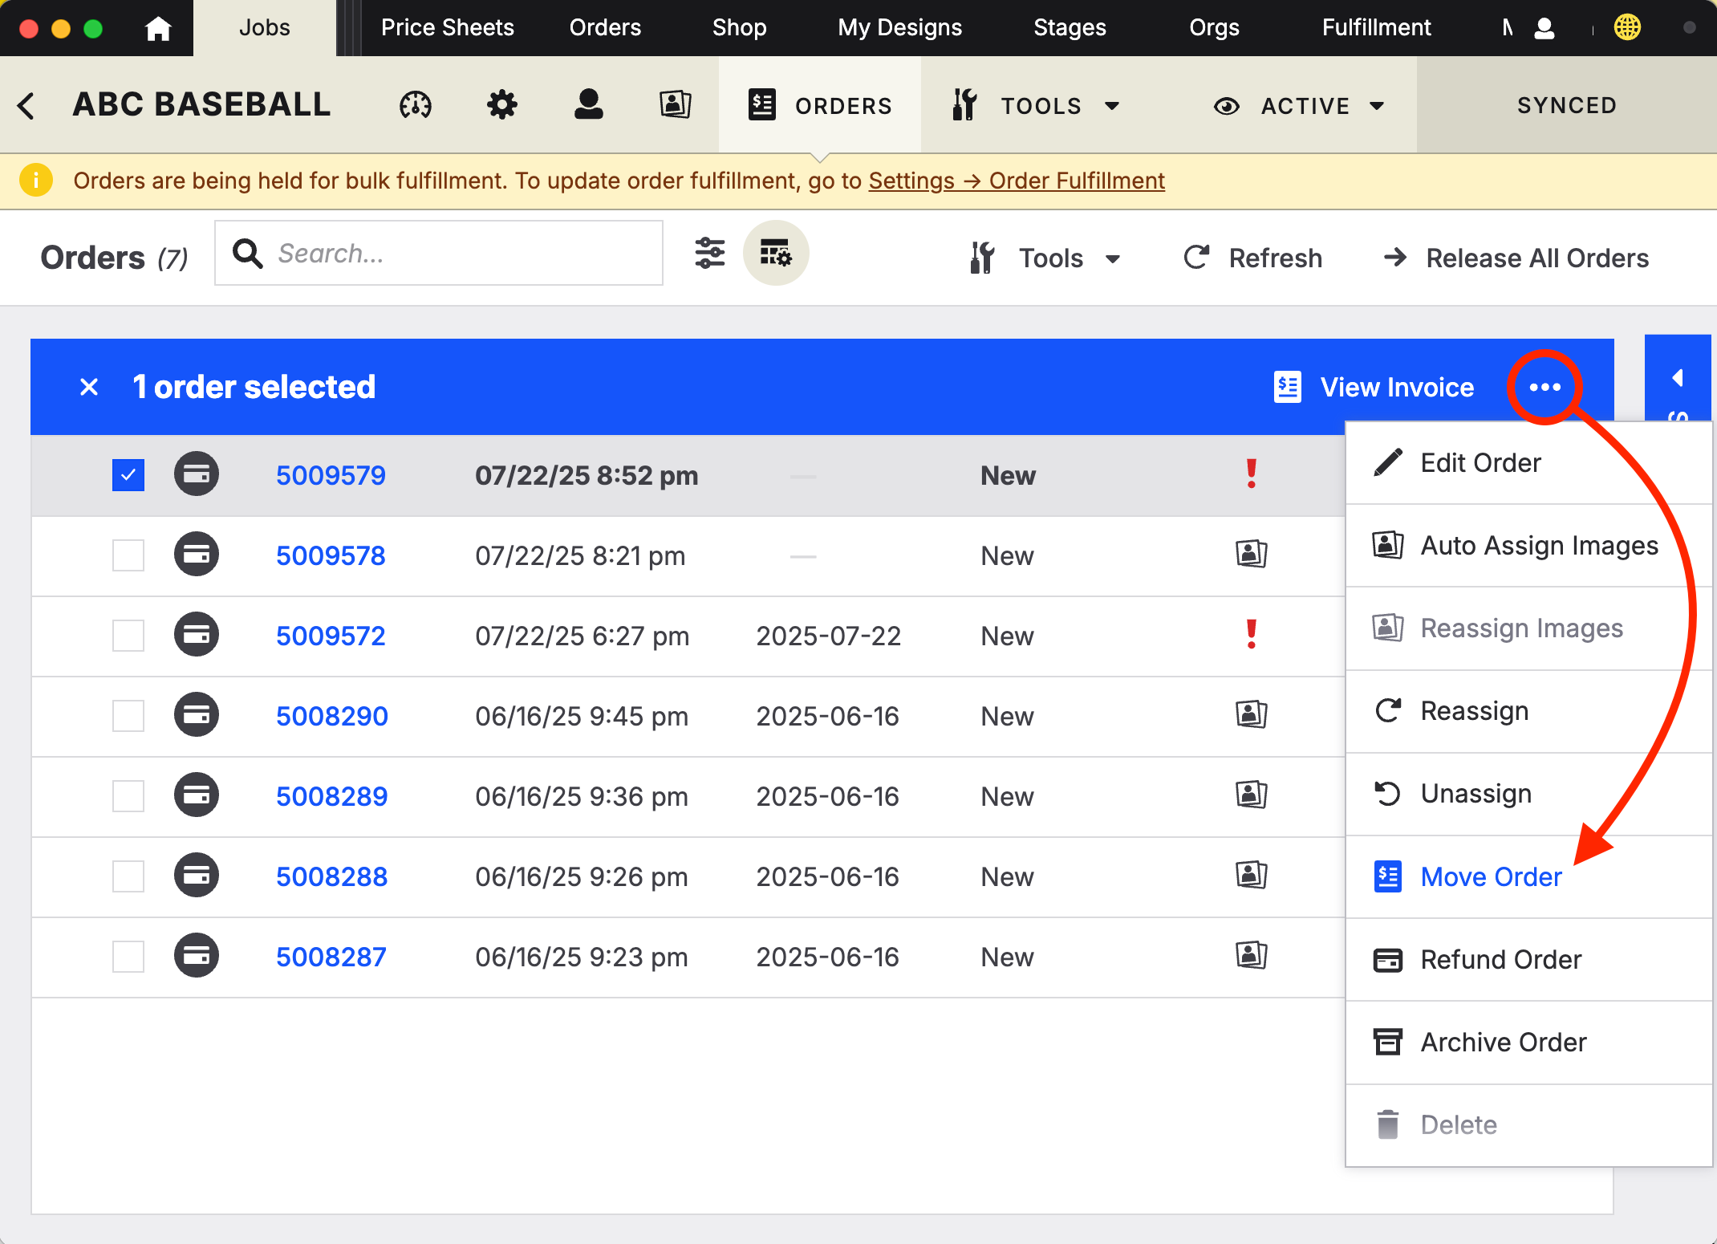1717x1244 pixels.
Task: Select checkbox for order 5008290
Action: (x=128, y=716)
